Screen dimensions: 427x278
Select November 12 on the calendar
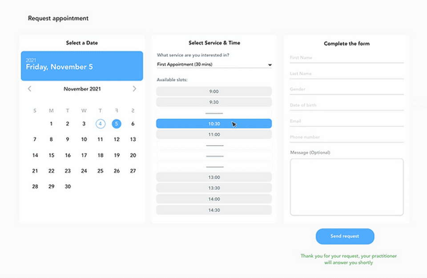point(117,139)
